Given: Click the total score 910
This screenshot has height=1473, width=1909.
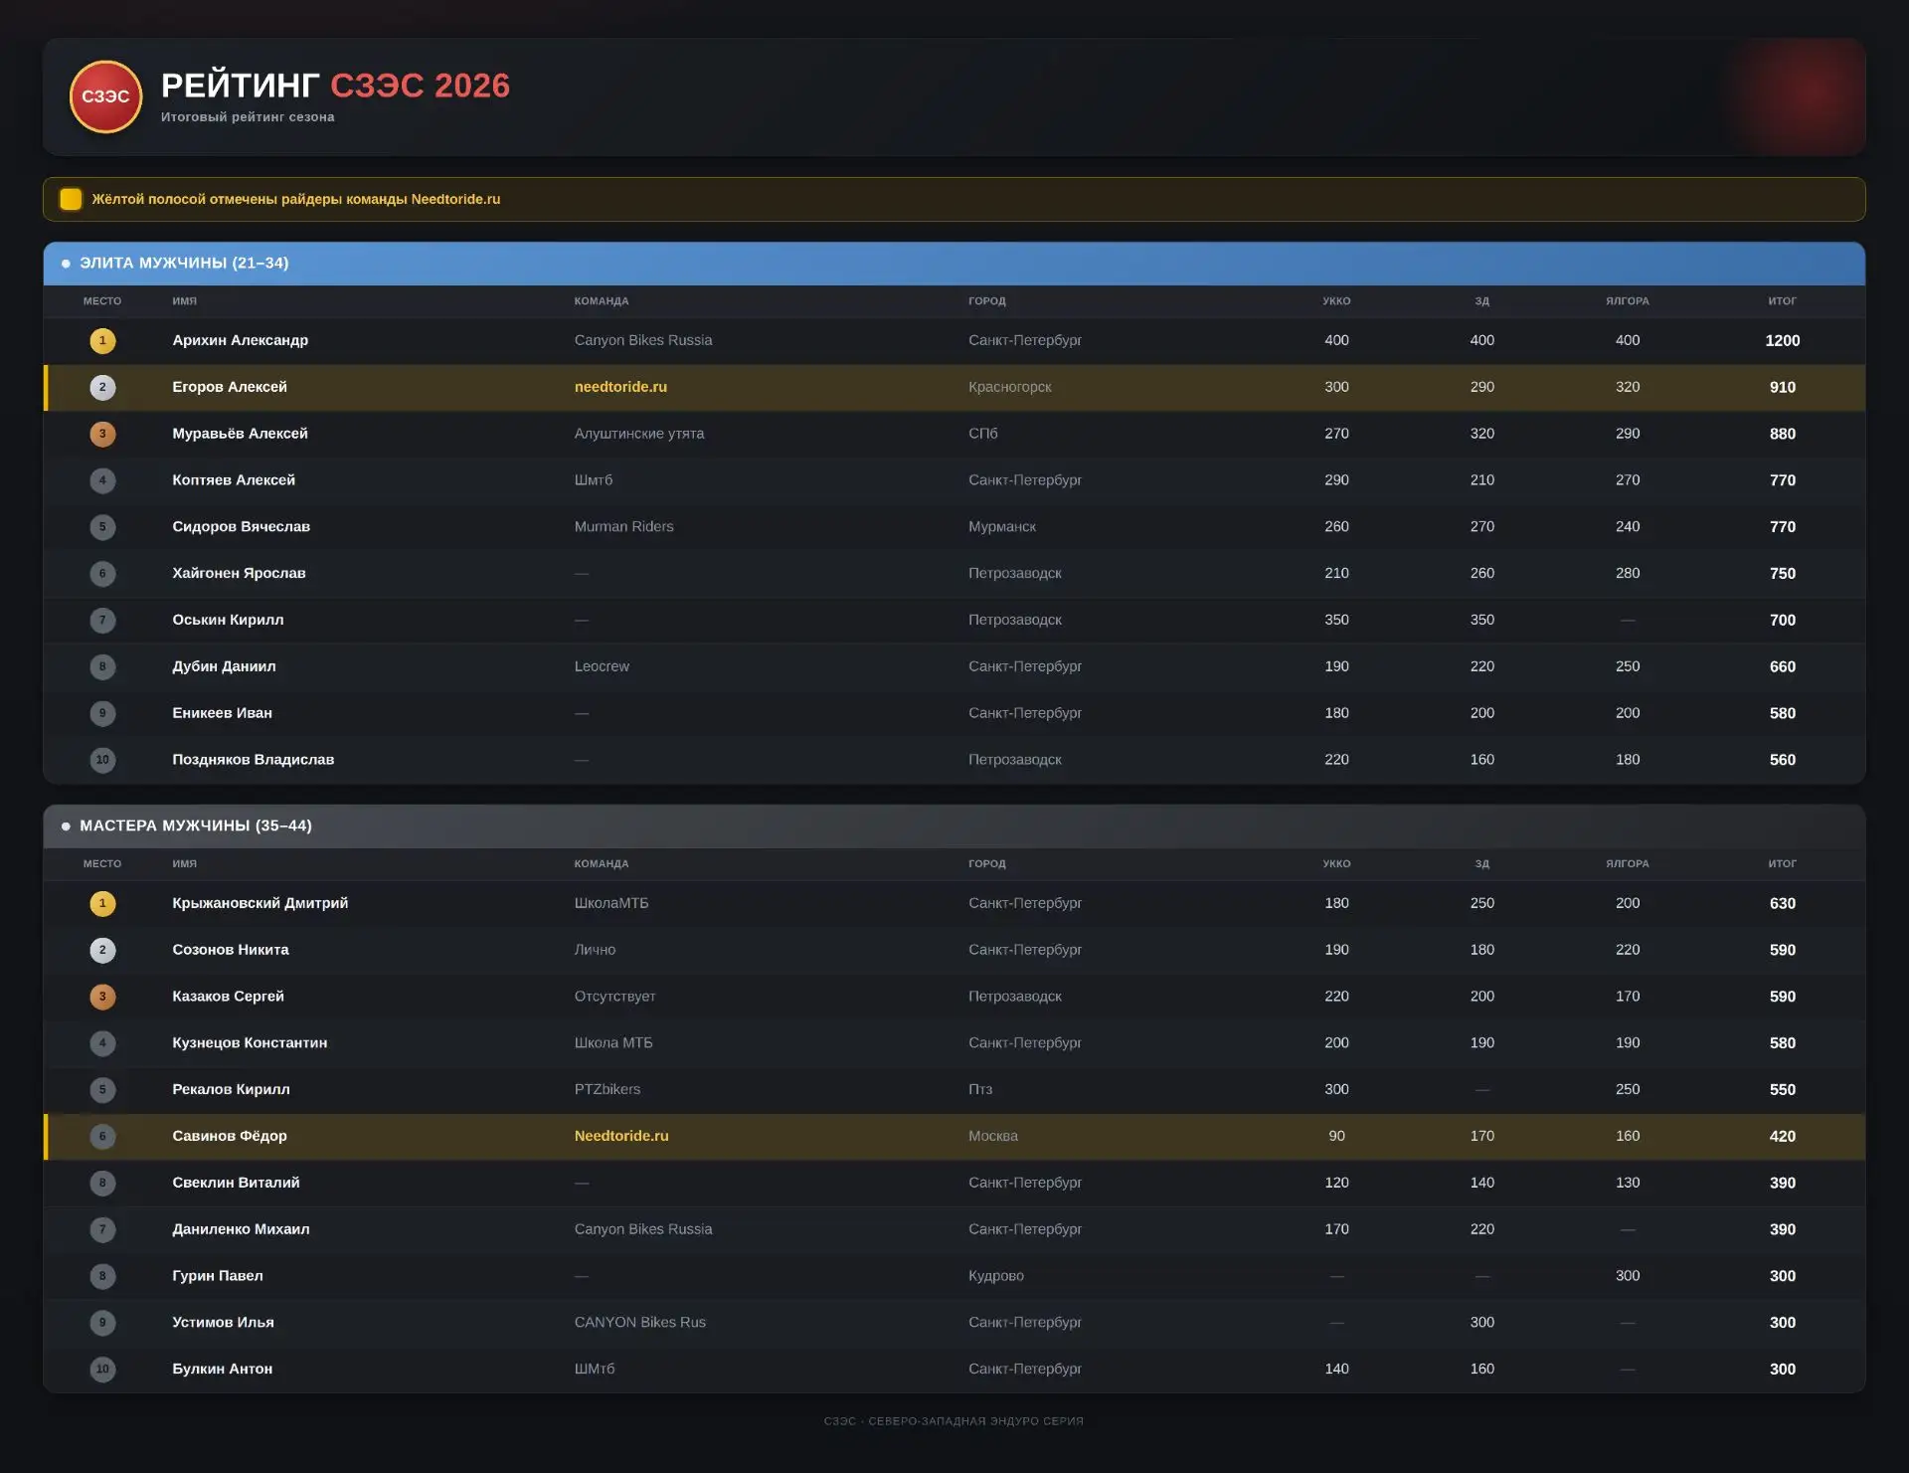Looking at the screenshot, I should pos(1782,387).
